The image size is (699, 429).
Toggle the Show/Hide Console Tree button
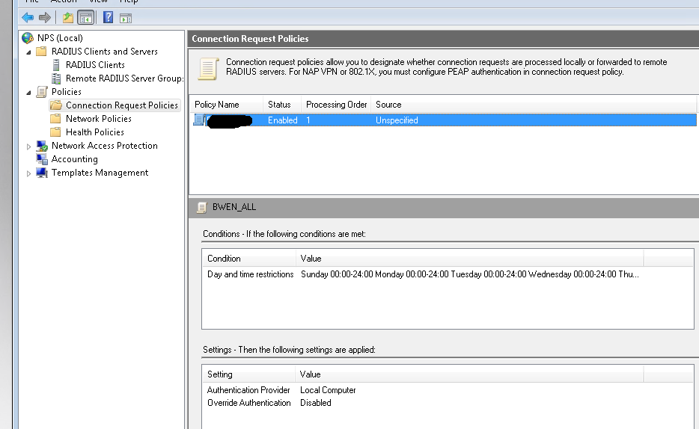[x=86, y=17]
